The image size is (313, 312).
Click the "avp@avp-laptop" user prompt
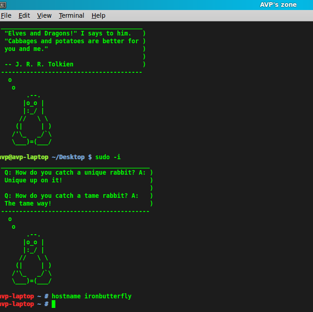24,157
